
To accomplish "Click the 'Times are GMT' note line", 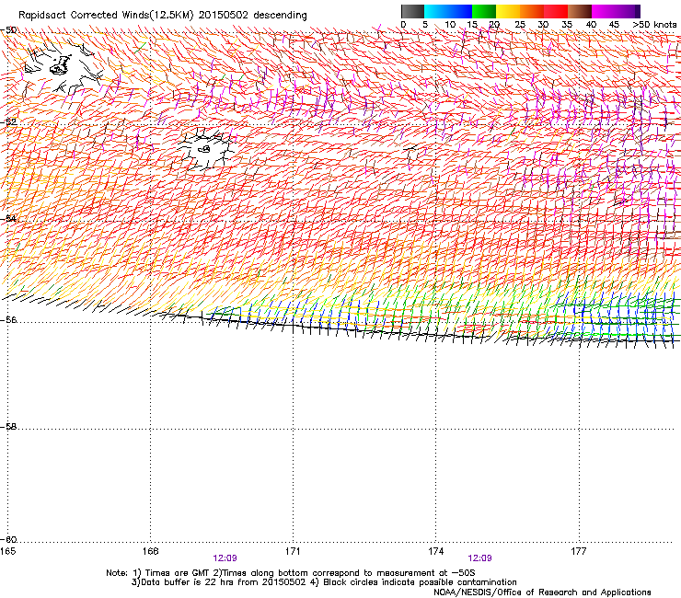I will click(291, 573).
